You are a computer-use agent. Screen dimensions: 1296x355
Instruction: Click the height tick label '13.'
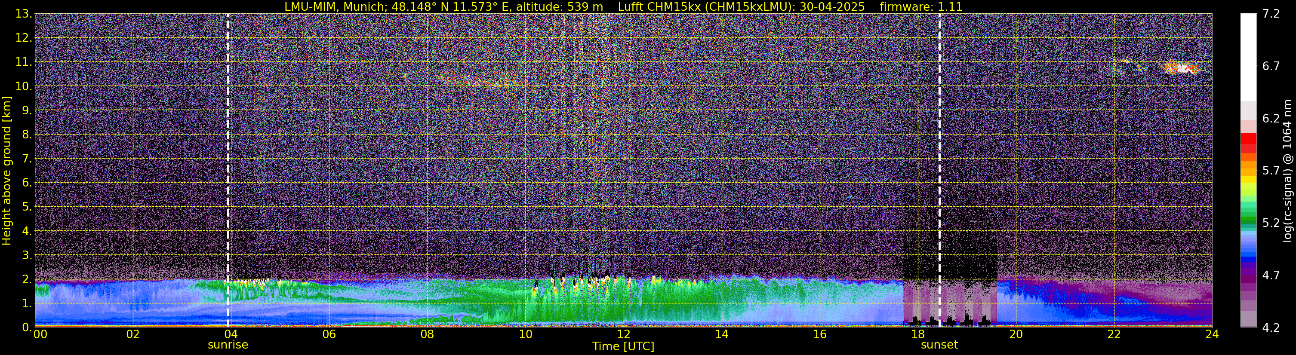[x=23, y=14]
